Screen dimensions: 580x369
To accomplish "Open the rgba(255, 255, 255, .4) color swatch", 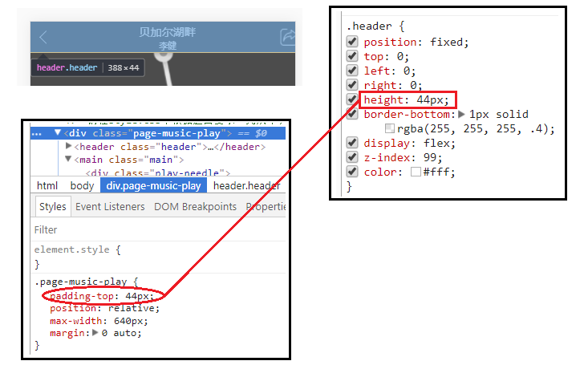I will tap(390, 129).
